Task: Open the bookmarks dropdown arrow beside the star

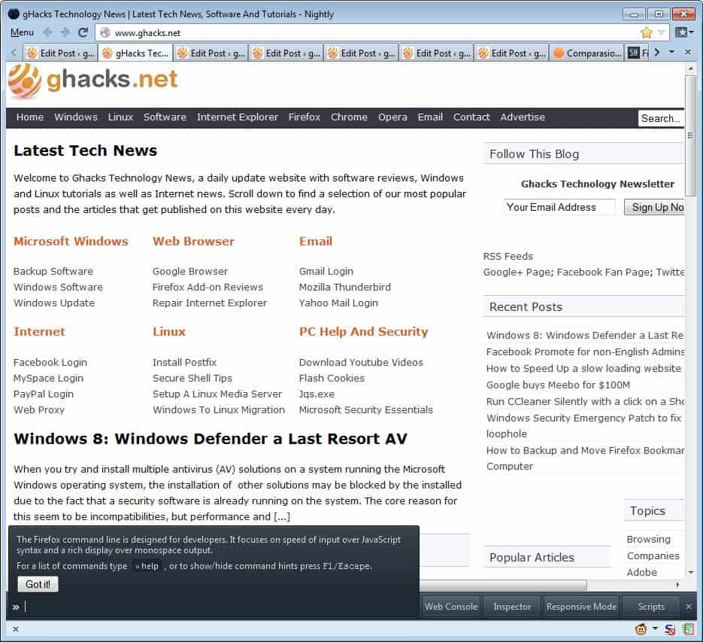Action: coord(661,32)
